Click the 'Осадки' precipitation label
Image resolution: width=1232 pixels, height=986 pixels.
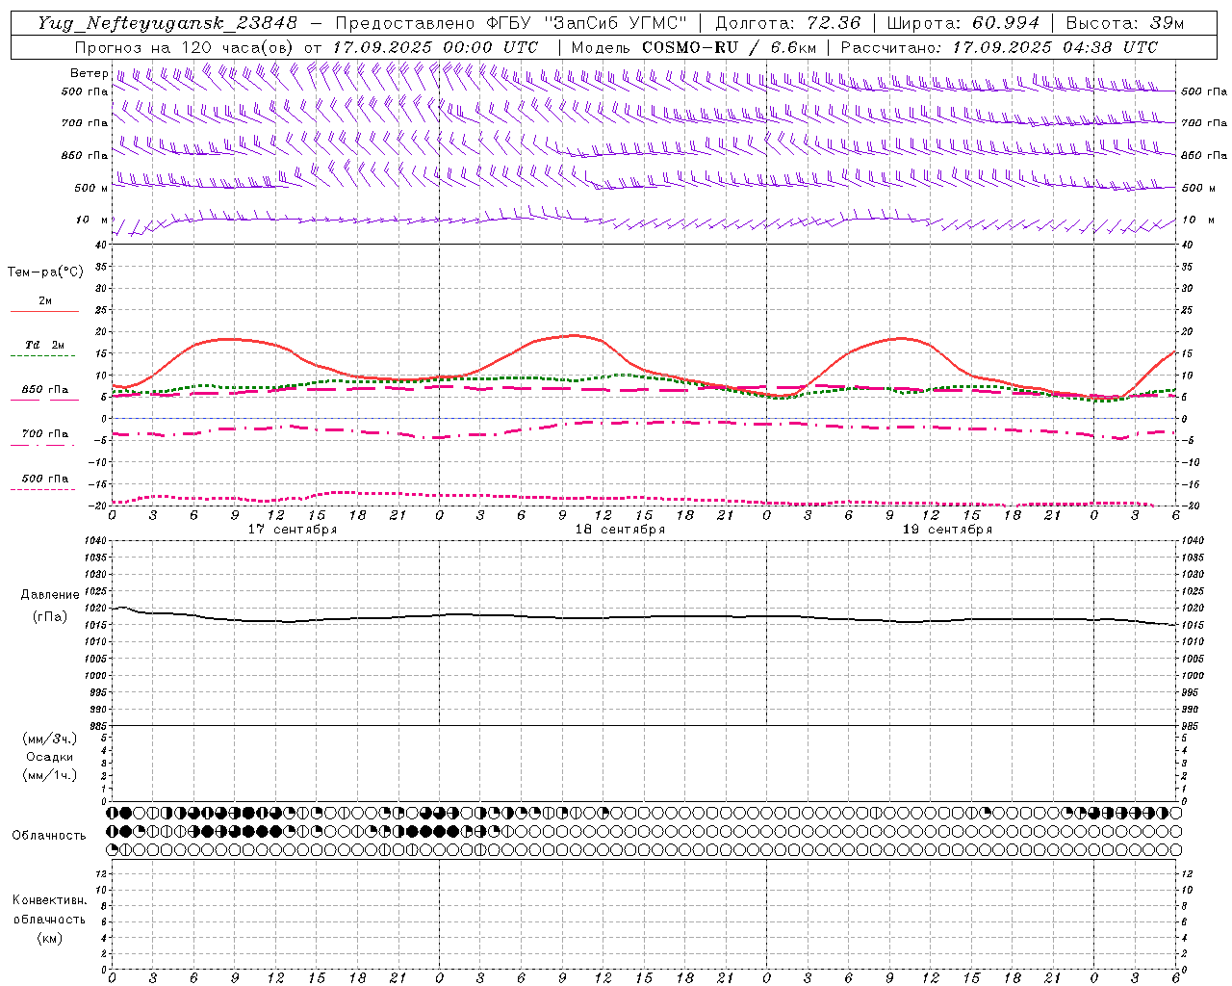tap(50, 757)
